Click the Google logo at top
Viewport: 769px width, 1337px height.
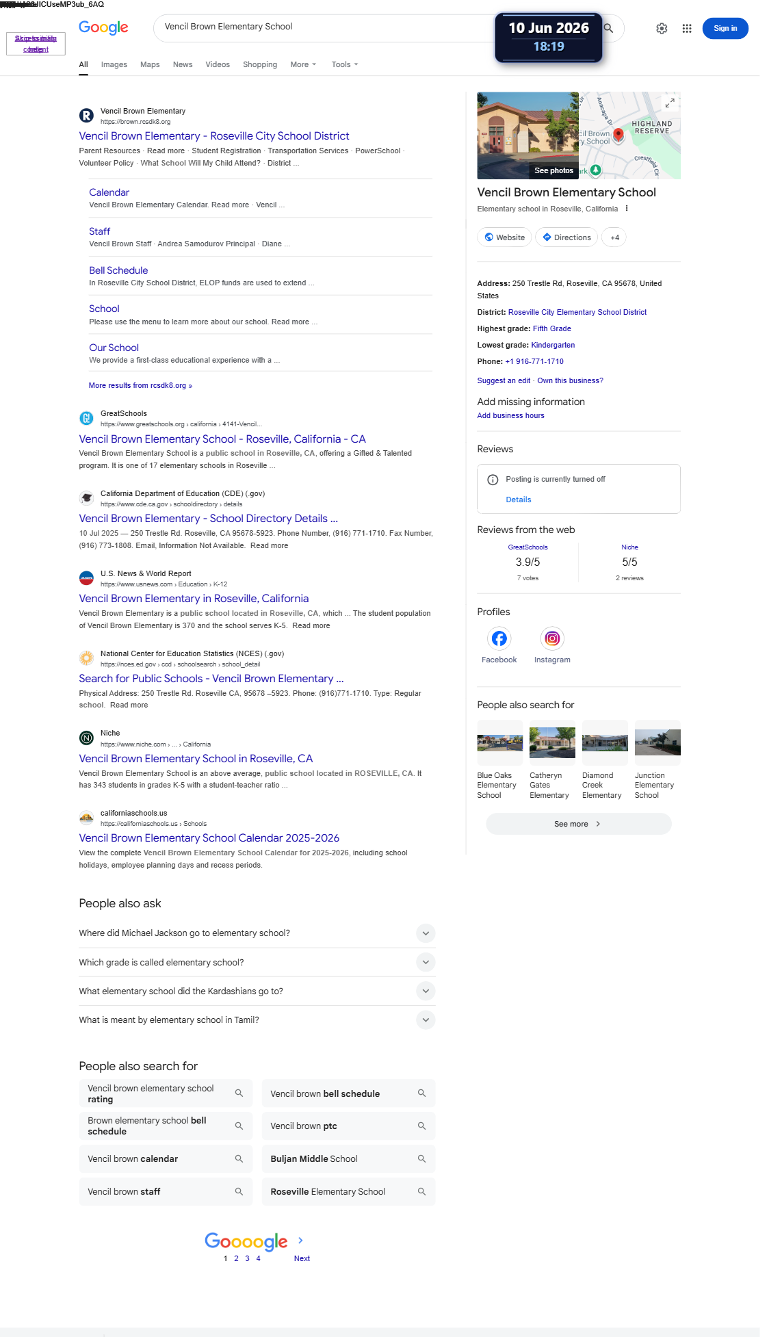(103, 27)
